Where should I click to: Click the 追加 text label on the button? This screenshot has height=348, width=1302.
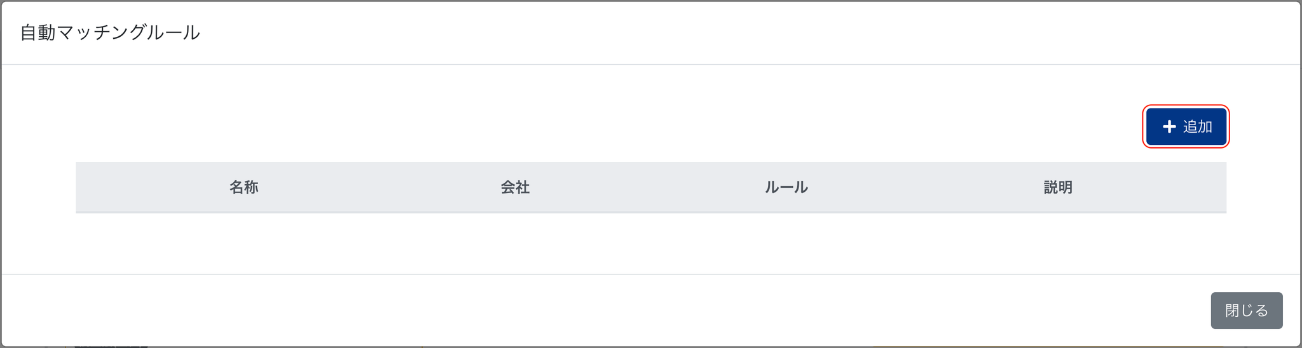(x=1198, y=127)
